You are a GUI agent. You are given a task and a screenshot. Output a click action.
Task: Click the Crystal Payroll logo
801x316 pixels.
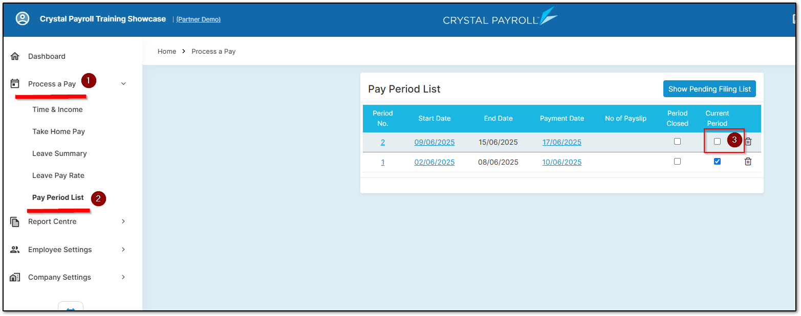click(500, 17)
